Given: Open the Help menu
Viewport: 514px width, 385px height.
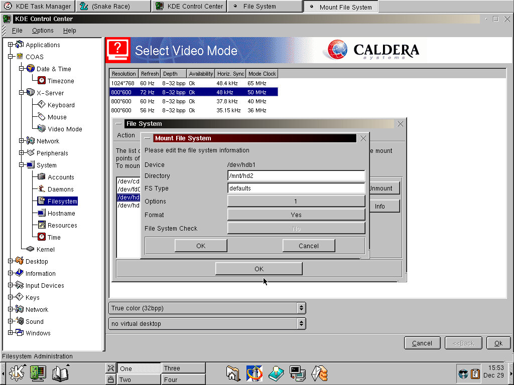Looking at the screenshot, I should coord(69,31).
